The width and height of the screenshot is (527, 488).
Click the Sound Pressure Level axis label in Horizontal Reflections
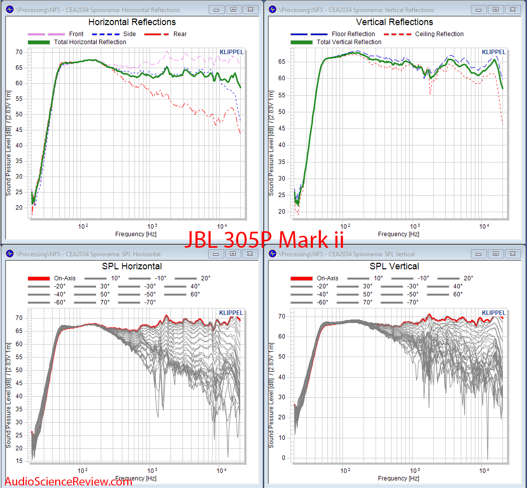[9, 143]
